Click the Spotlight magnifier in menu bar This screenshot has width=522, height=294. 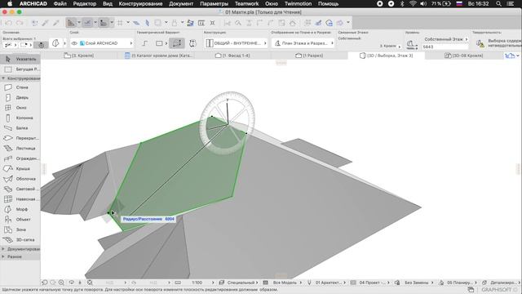click(498, 3)
